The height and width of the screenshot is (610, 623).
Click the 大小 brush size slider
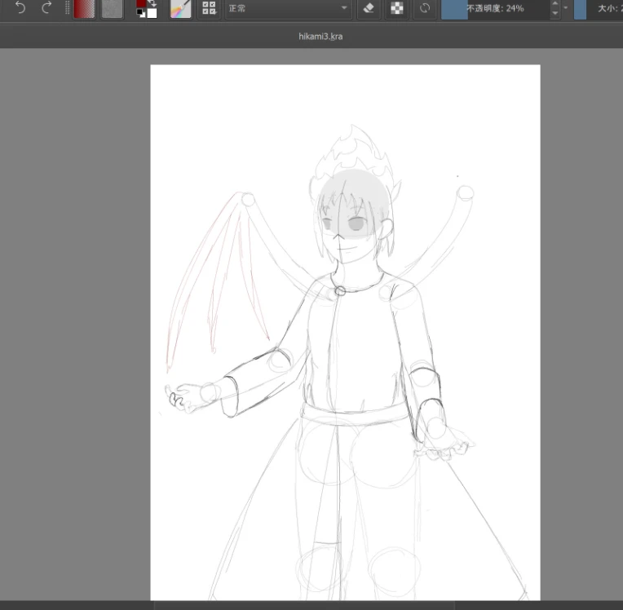[x=599, y=8]
